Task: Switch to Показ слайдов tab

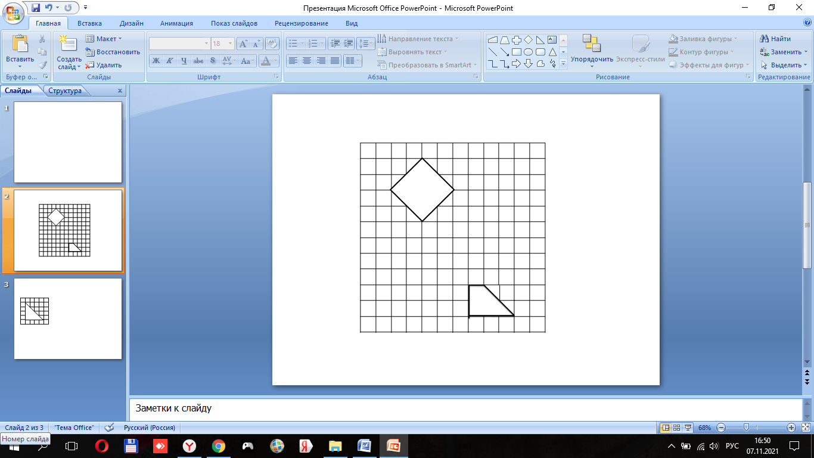Action: pos(234,23)
